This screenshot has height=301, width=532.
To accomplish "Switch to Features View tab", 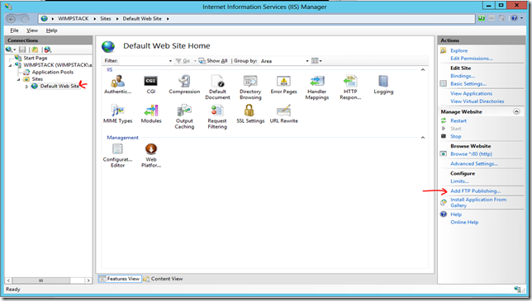I will click(120, 279).
